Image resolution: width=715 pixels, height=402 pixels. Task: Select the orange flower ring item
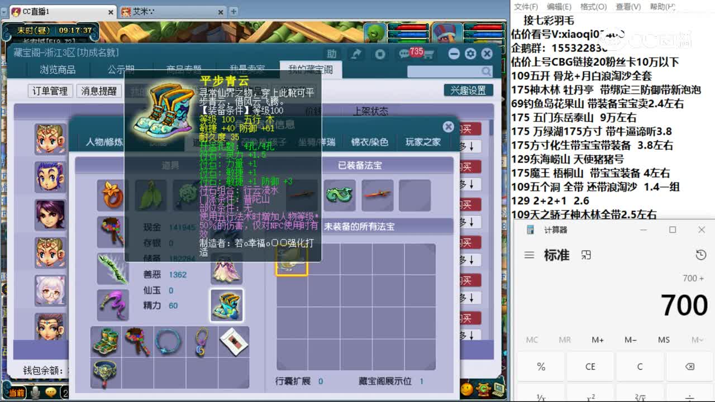pyautogui.click(x=112, y=195)
